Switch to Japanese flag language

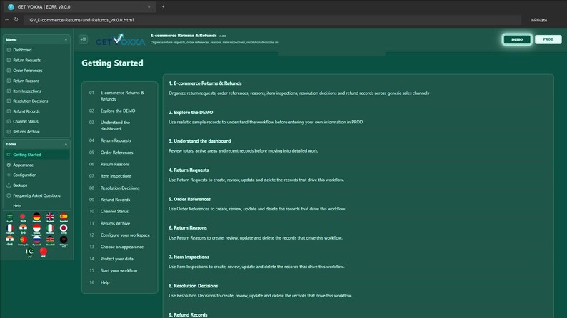64,228
